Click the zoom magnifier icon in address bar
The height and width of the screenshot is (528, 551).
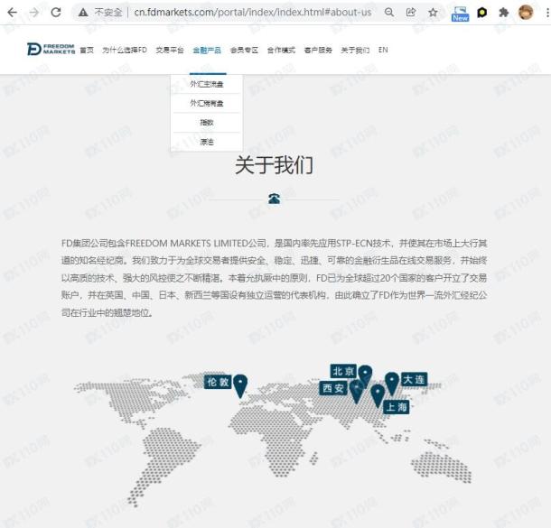click(x=389, y=13)
